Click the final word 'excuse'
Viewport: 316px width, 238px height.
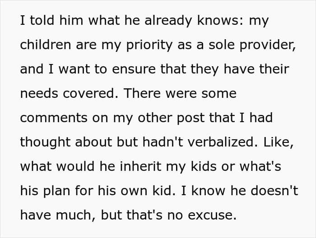point(212,215)
